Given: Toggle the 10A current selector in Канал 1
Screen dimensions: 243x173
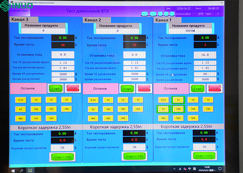Looking at the screenshot, I should 178,109.
